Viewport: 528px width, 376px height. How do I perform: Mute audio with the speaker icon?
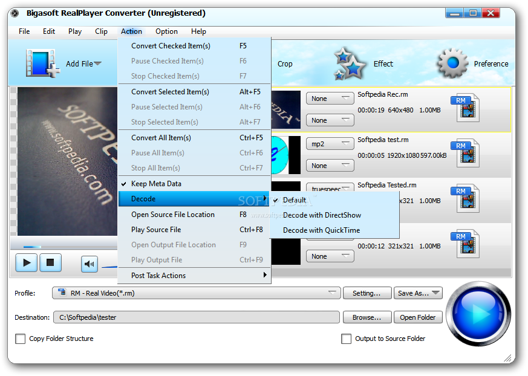click(x=90, y=264)
